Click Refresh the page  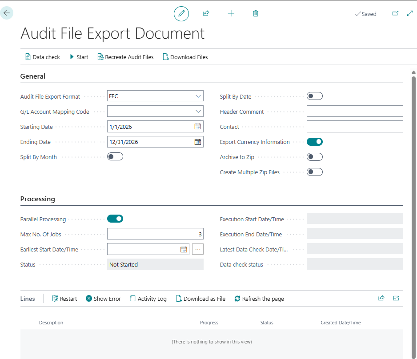click(x=259, y=299)
